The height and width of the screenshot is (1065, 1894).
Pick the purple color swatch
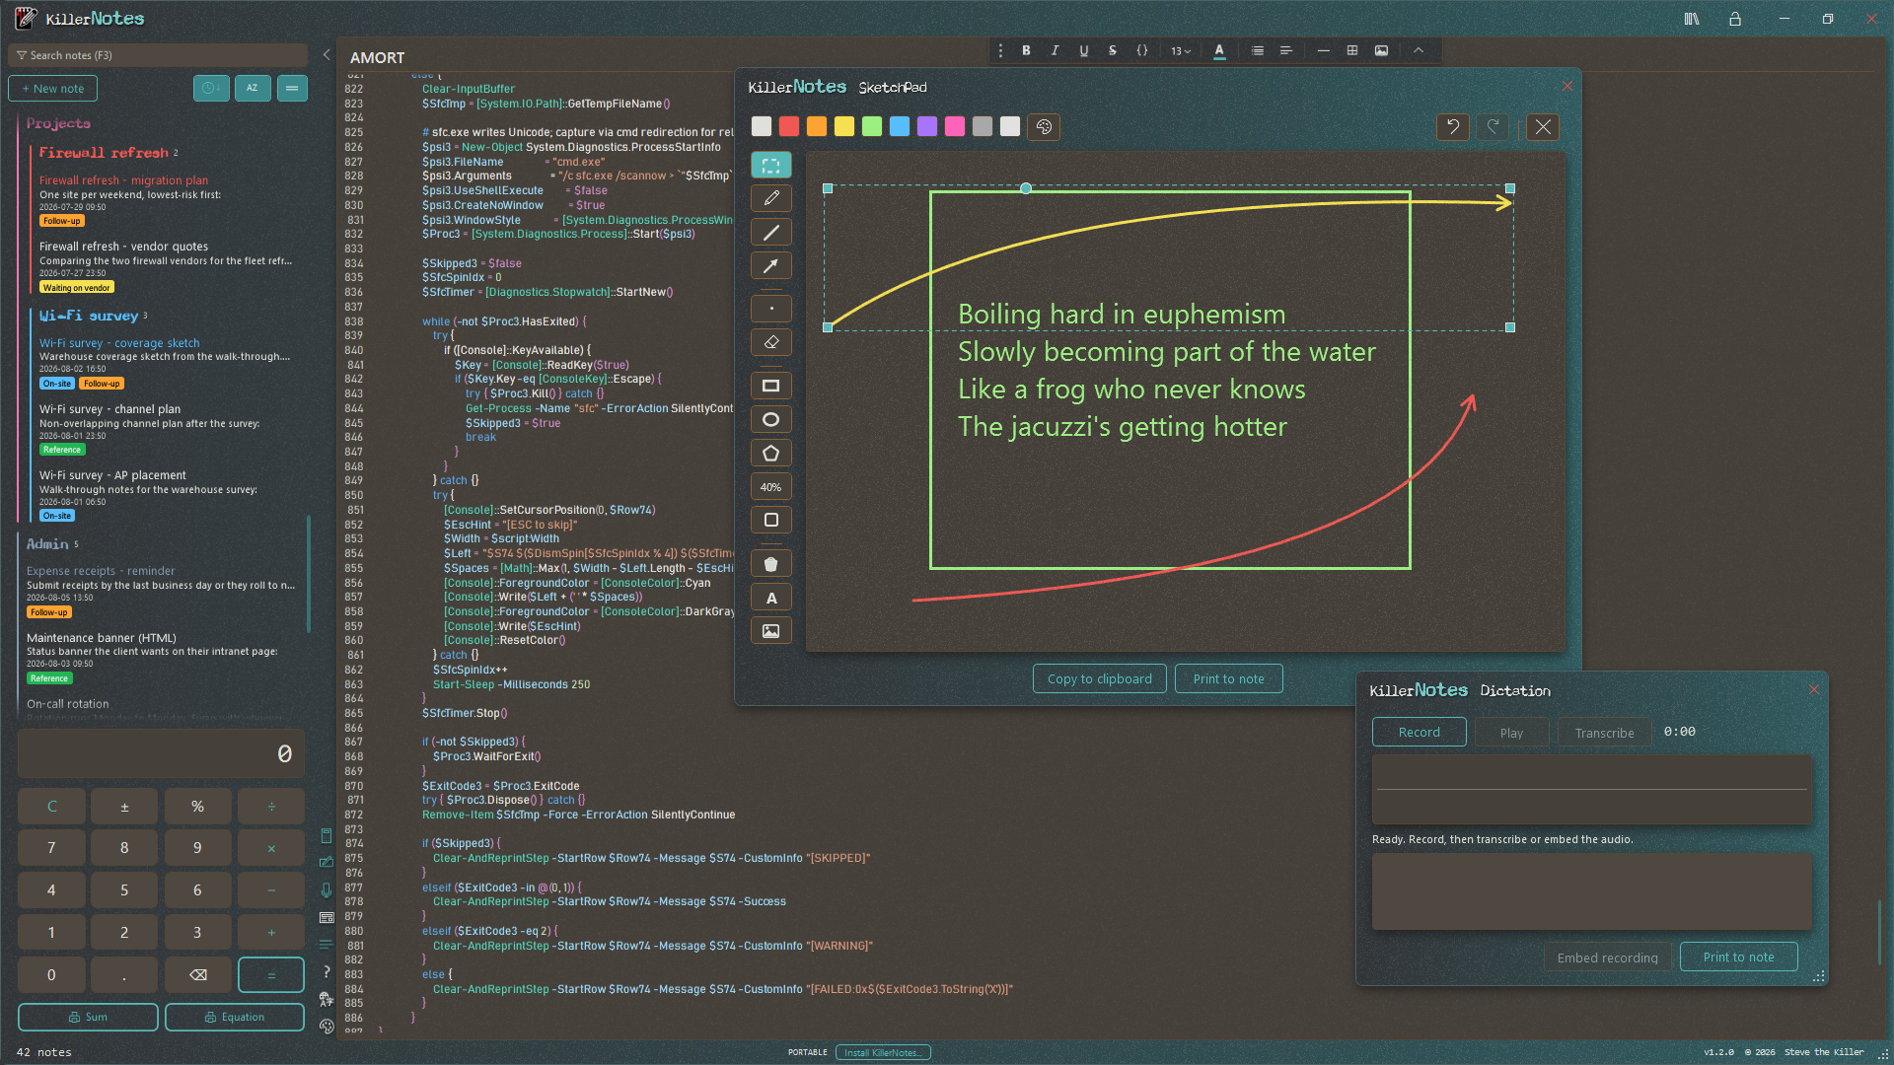coord(926,126)
